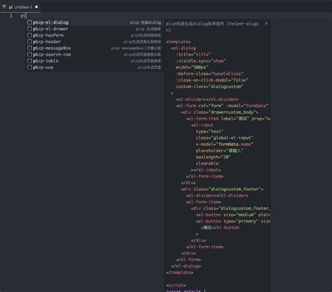Screen dimensions: 332x292
Task: Click the maxlength="20" attribute line
Action: [213, 157]
